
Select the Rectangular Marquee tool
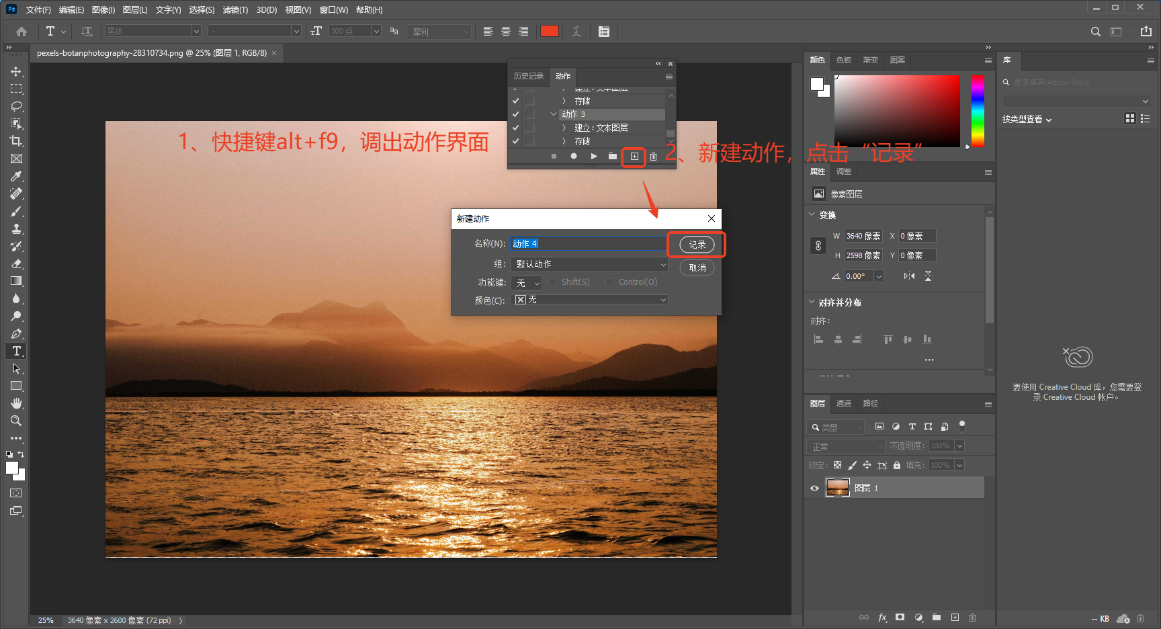click(x=16, y=89)
